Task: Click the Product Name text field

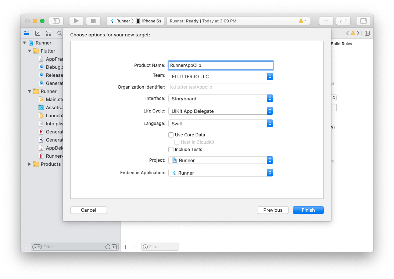Action: (221, 65)
